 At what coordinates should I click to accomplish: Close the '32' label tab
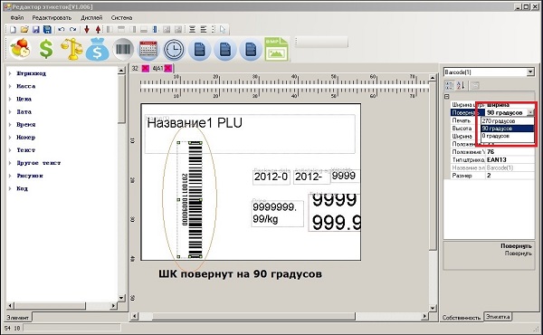146,68
